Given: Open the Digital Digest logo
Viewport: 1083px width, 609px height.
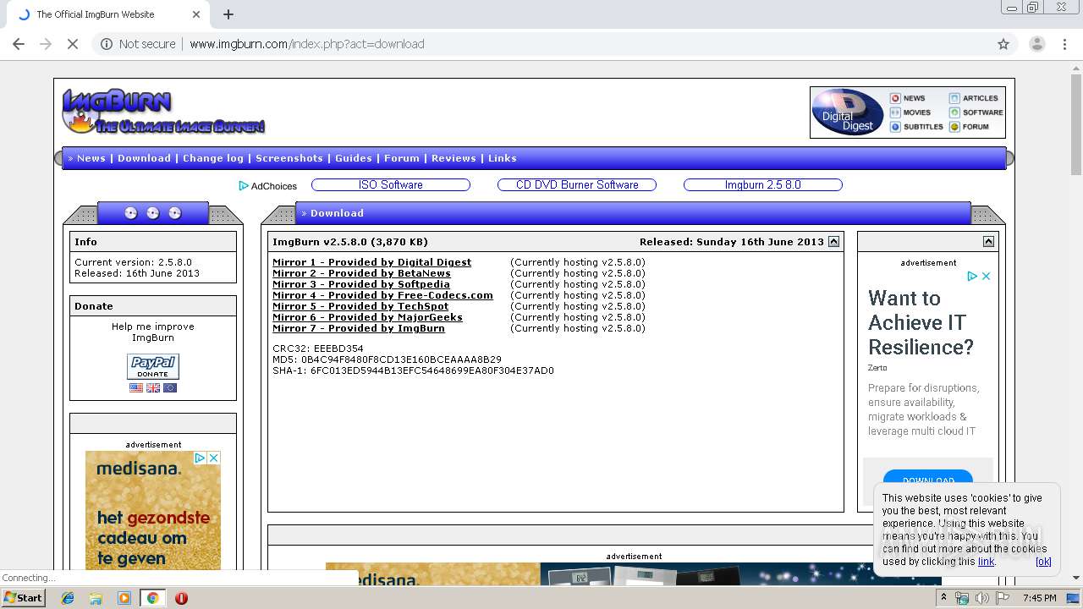Looking at the screenshot, I should pyautogui.click(x=848, y=112).
